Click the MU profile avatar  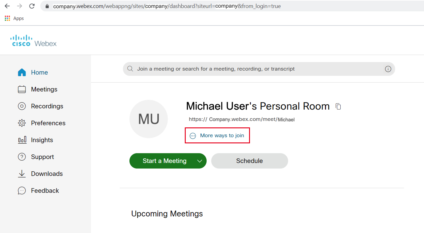(149, 119)
